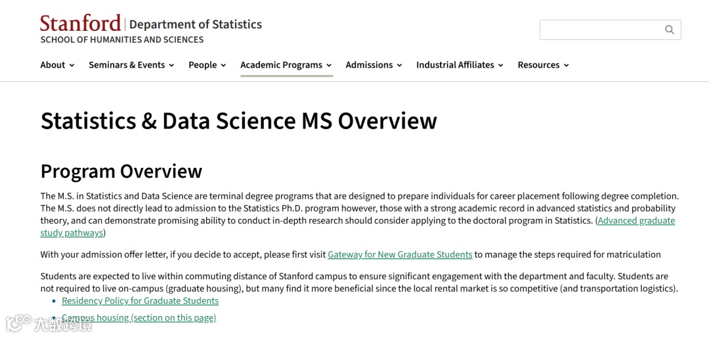Viewport: 709px width, 337px height.
Task: Expand the People menu chevron
Action: click(223, 66)
